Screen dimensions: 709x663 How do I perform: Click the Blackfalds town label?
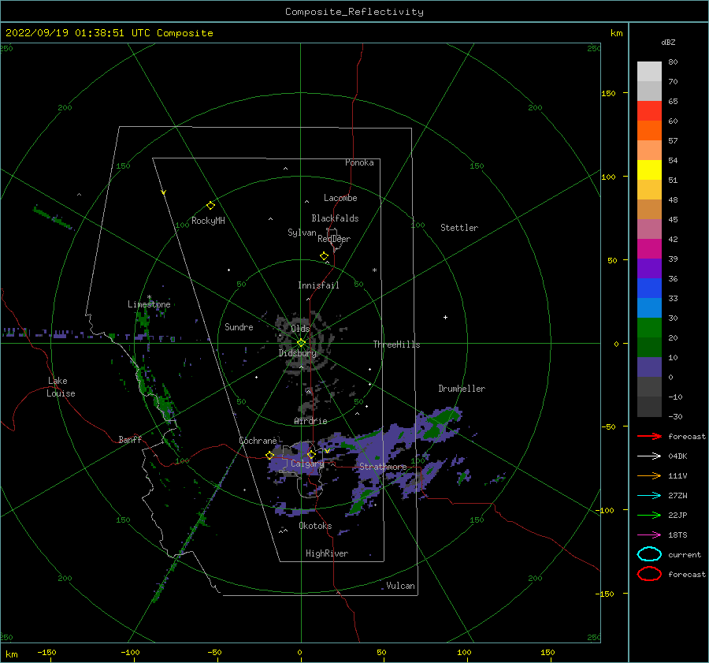point(335,218)
